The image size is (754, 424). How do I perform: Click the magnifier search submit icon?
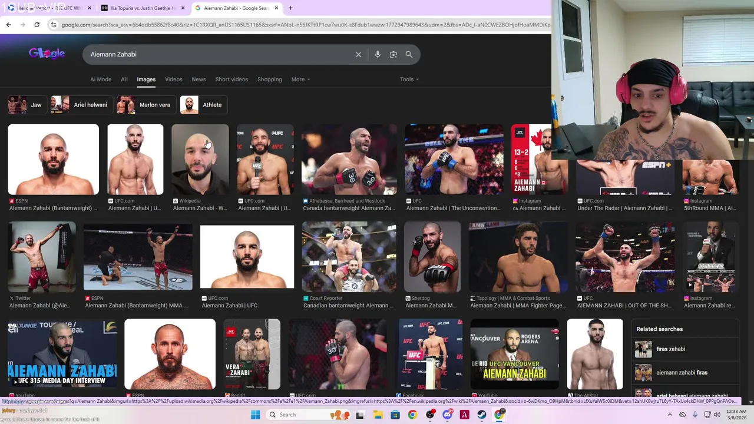(409, 54)
